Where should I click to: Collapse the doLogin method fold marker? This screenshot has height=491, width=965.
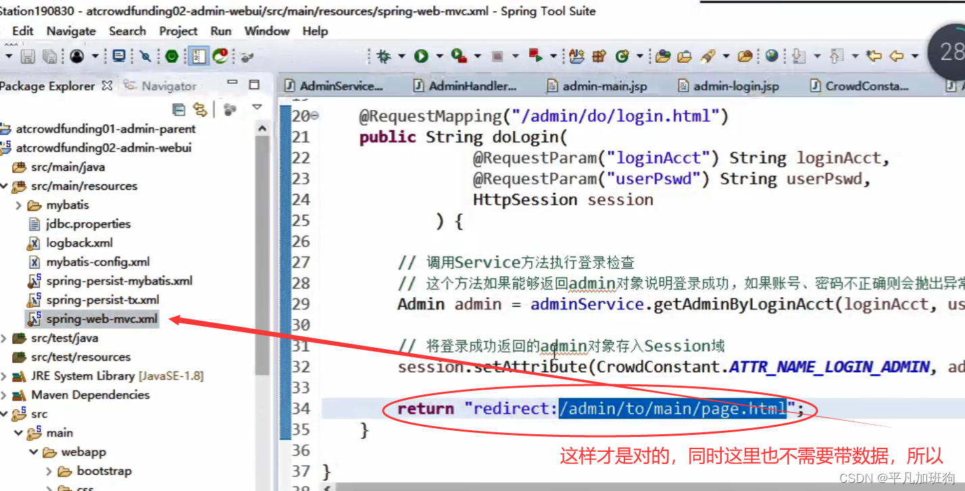tap(314, 116)
